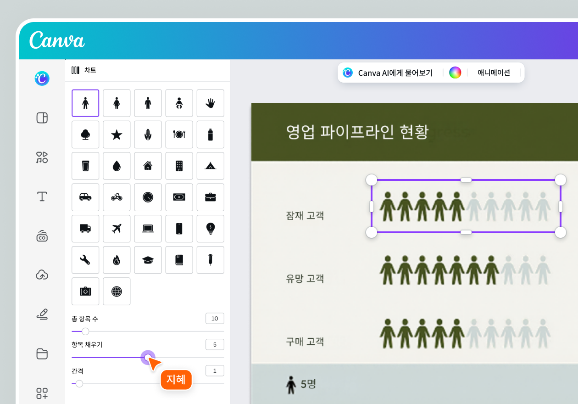Click the '애니메이션' button

pyautogui.click(x=494, y=73)
